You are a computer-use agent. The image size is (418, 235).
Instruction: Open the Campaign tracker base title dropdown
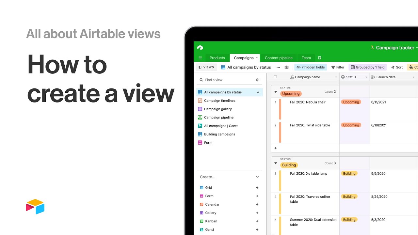tap(417, 48)
